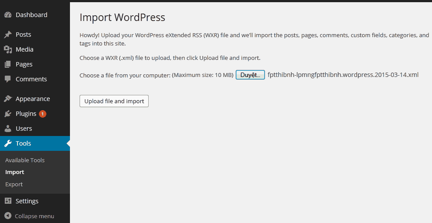
Task: Click the Dashboard gauge icon
Action: coord(8,15)
